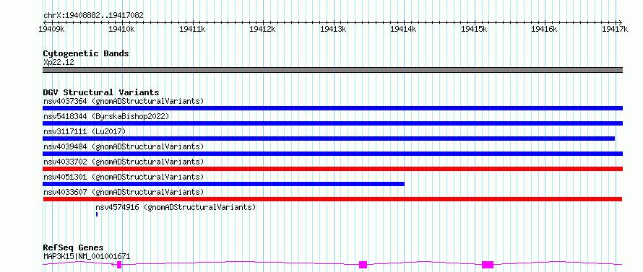Open the nsv4039484 (gnomADStructuralVariants) label

(124, 146)
